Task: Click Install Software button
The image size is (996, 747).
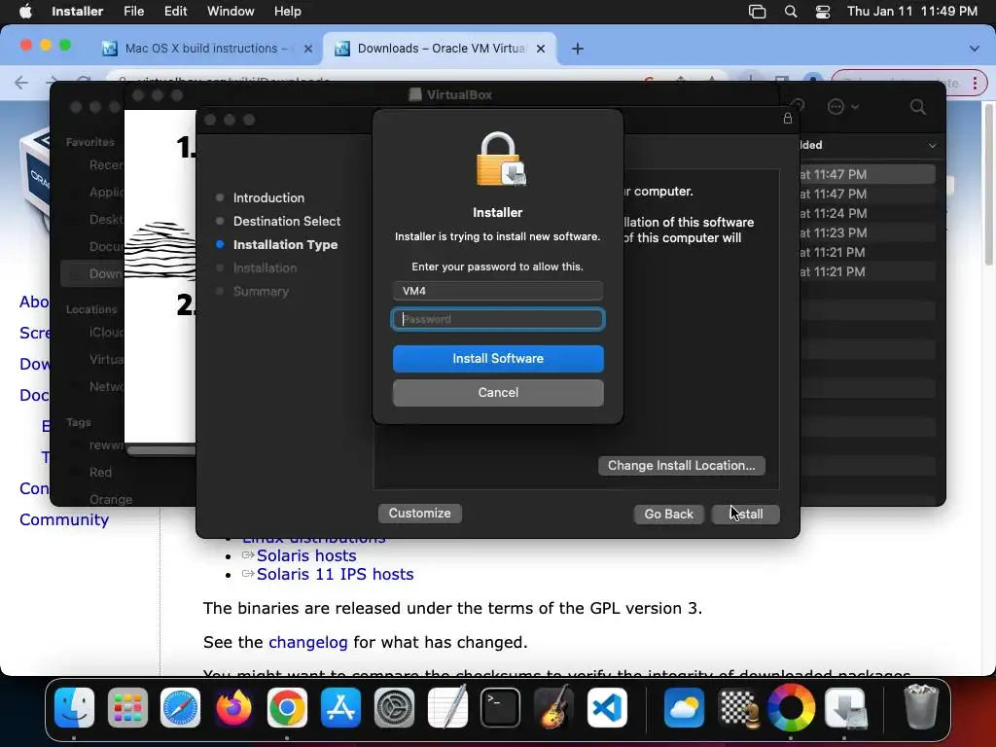Action: click(x=498, y=359)
